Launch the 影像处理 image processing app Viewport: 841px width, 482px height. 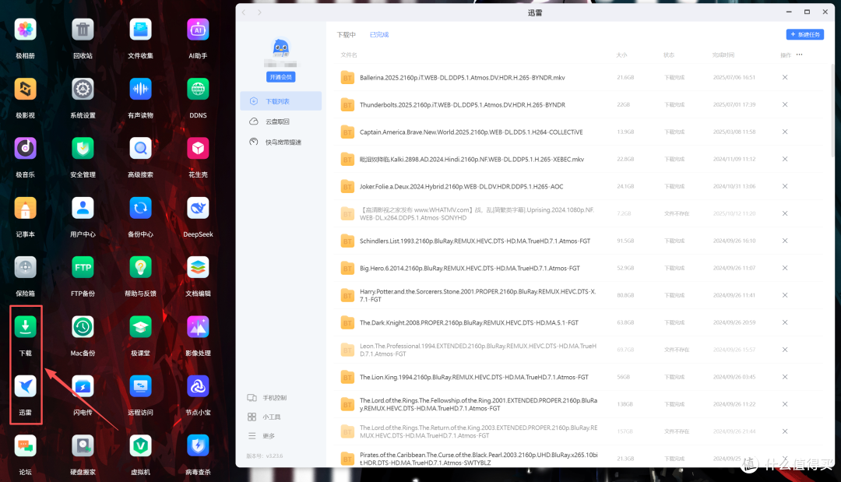point(198,328)
